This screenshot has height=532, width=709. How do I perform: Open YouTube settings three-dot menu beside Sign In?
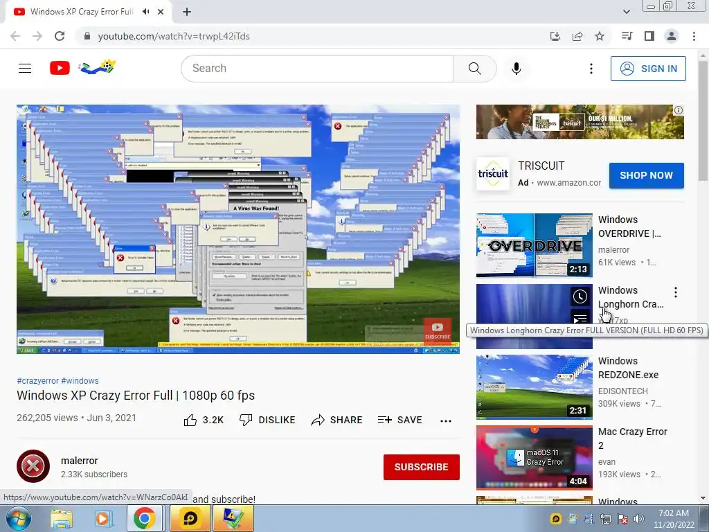591,69
